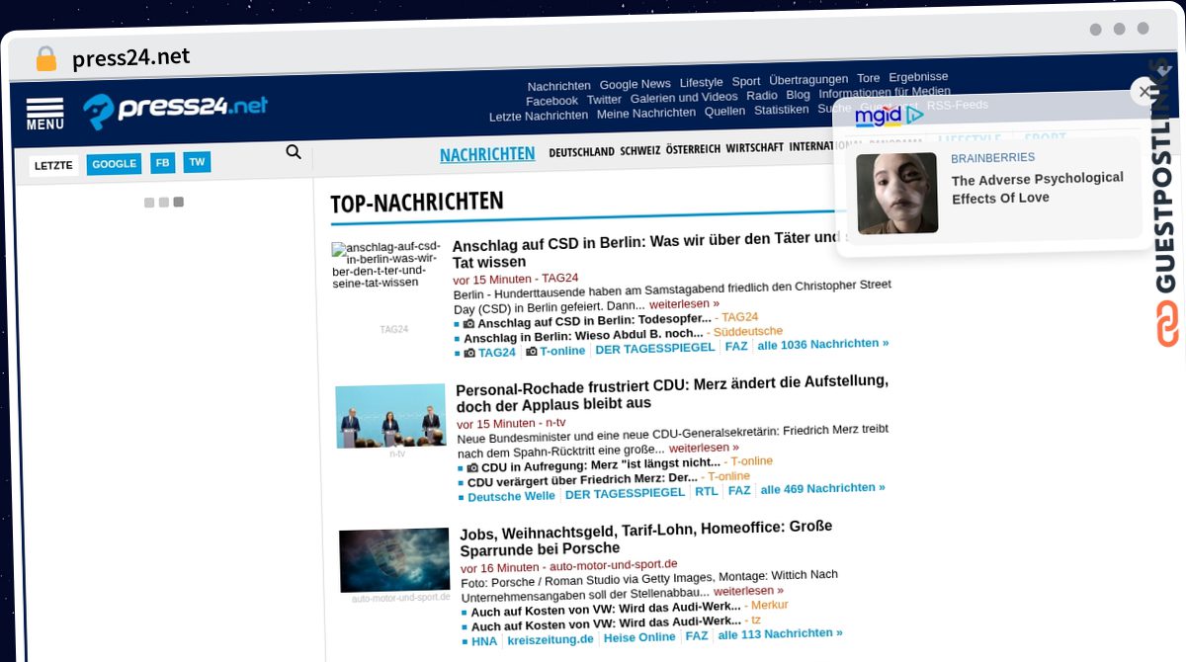This screenshot has width=1186, height=662.
Task: Open Quellen link in header
Action: (x=725, y=111)
